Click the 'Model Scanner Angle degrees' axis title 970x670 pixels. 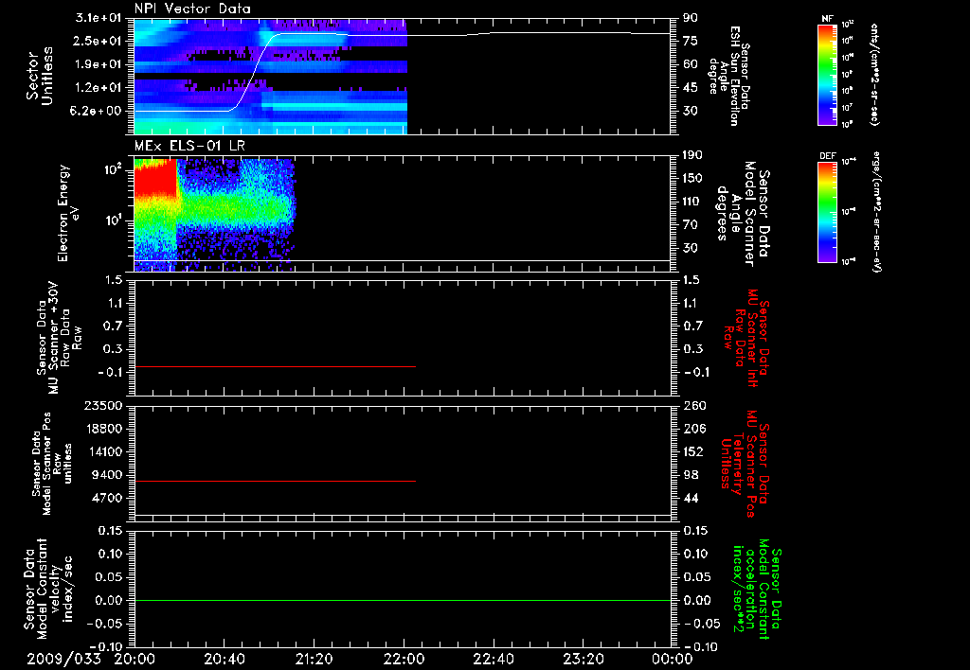click(x=743, y=213)
